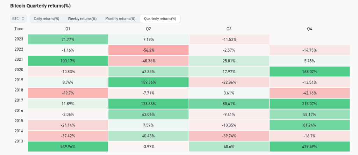The width and height of the screenshot is (358, 155).
Task: Click the 2013 Q4 cell showing 479.59%
Action: (309, 146)
